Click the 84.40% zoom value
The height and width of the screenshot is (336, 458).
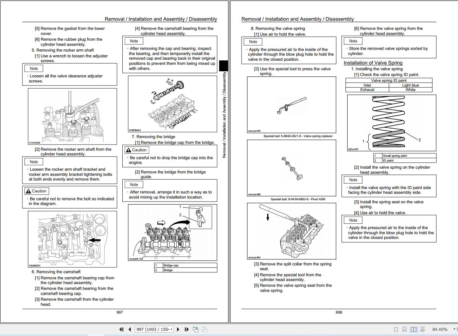pos(440,329)
